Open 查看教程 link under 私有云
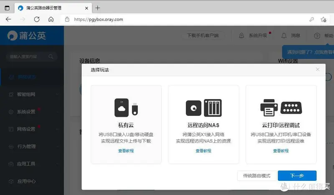Screen dimensions: 334x195 126,151
